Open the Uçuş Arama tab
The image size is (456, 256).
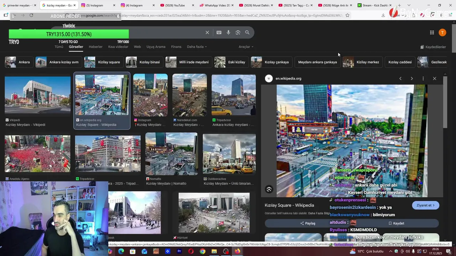coord(156,47)
